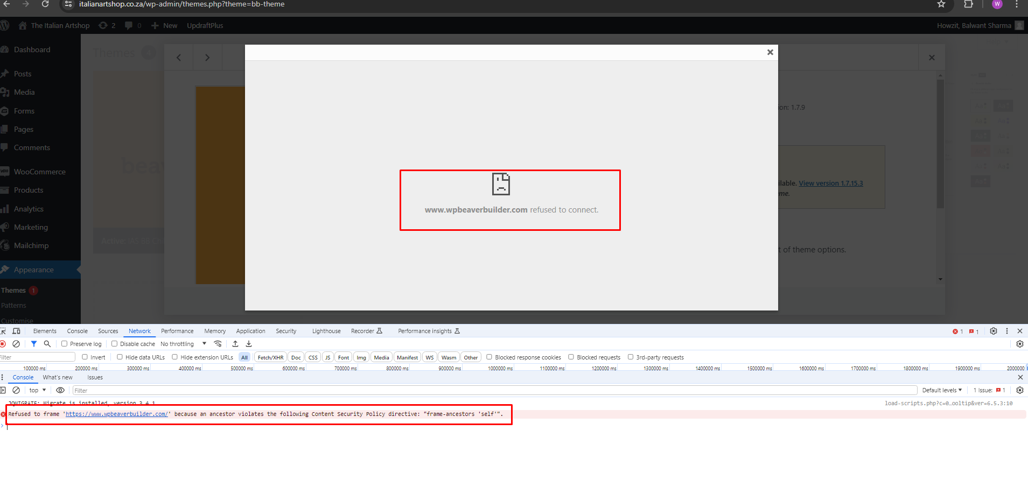
Task: Open DevTools three-dot customize menu
Action: click(1007, 331)
